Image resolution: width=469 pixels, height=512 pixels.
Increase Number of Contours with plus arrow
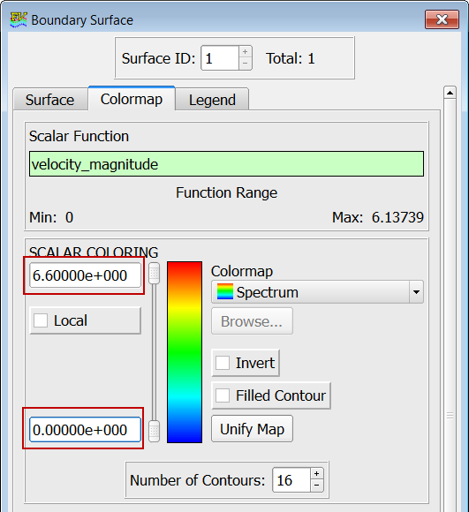pyautogui.click(x=316, y=473)
